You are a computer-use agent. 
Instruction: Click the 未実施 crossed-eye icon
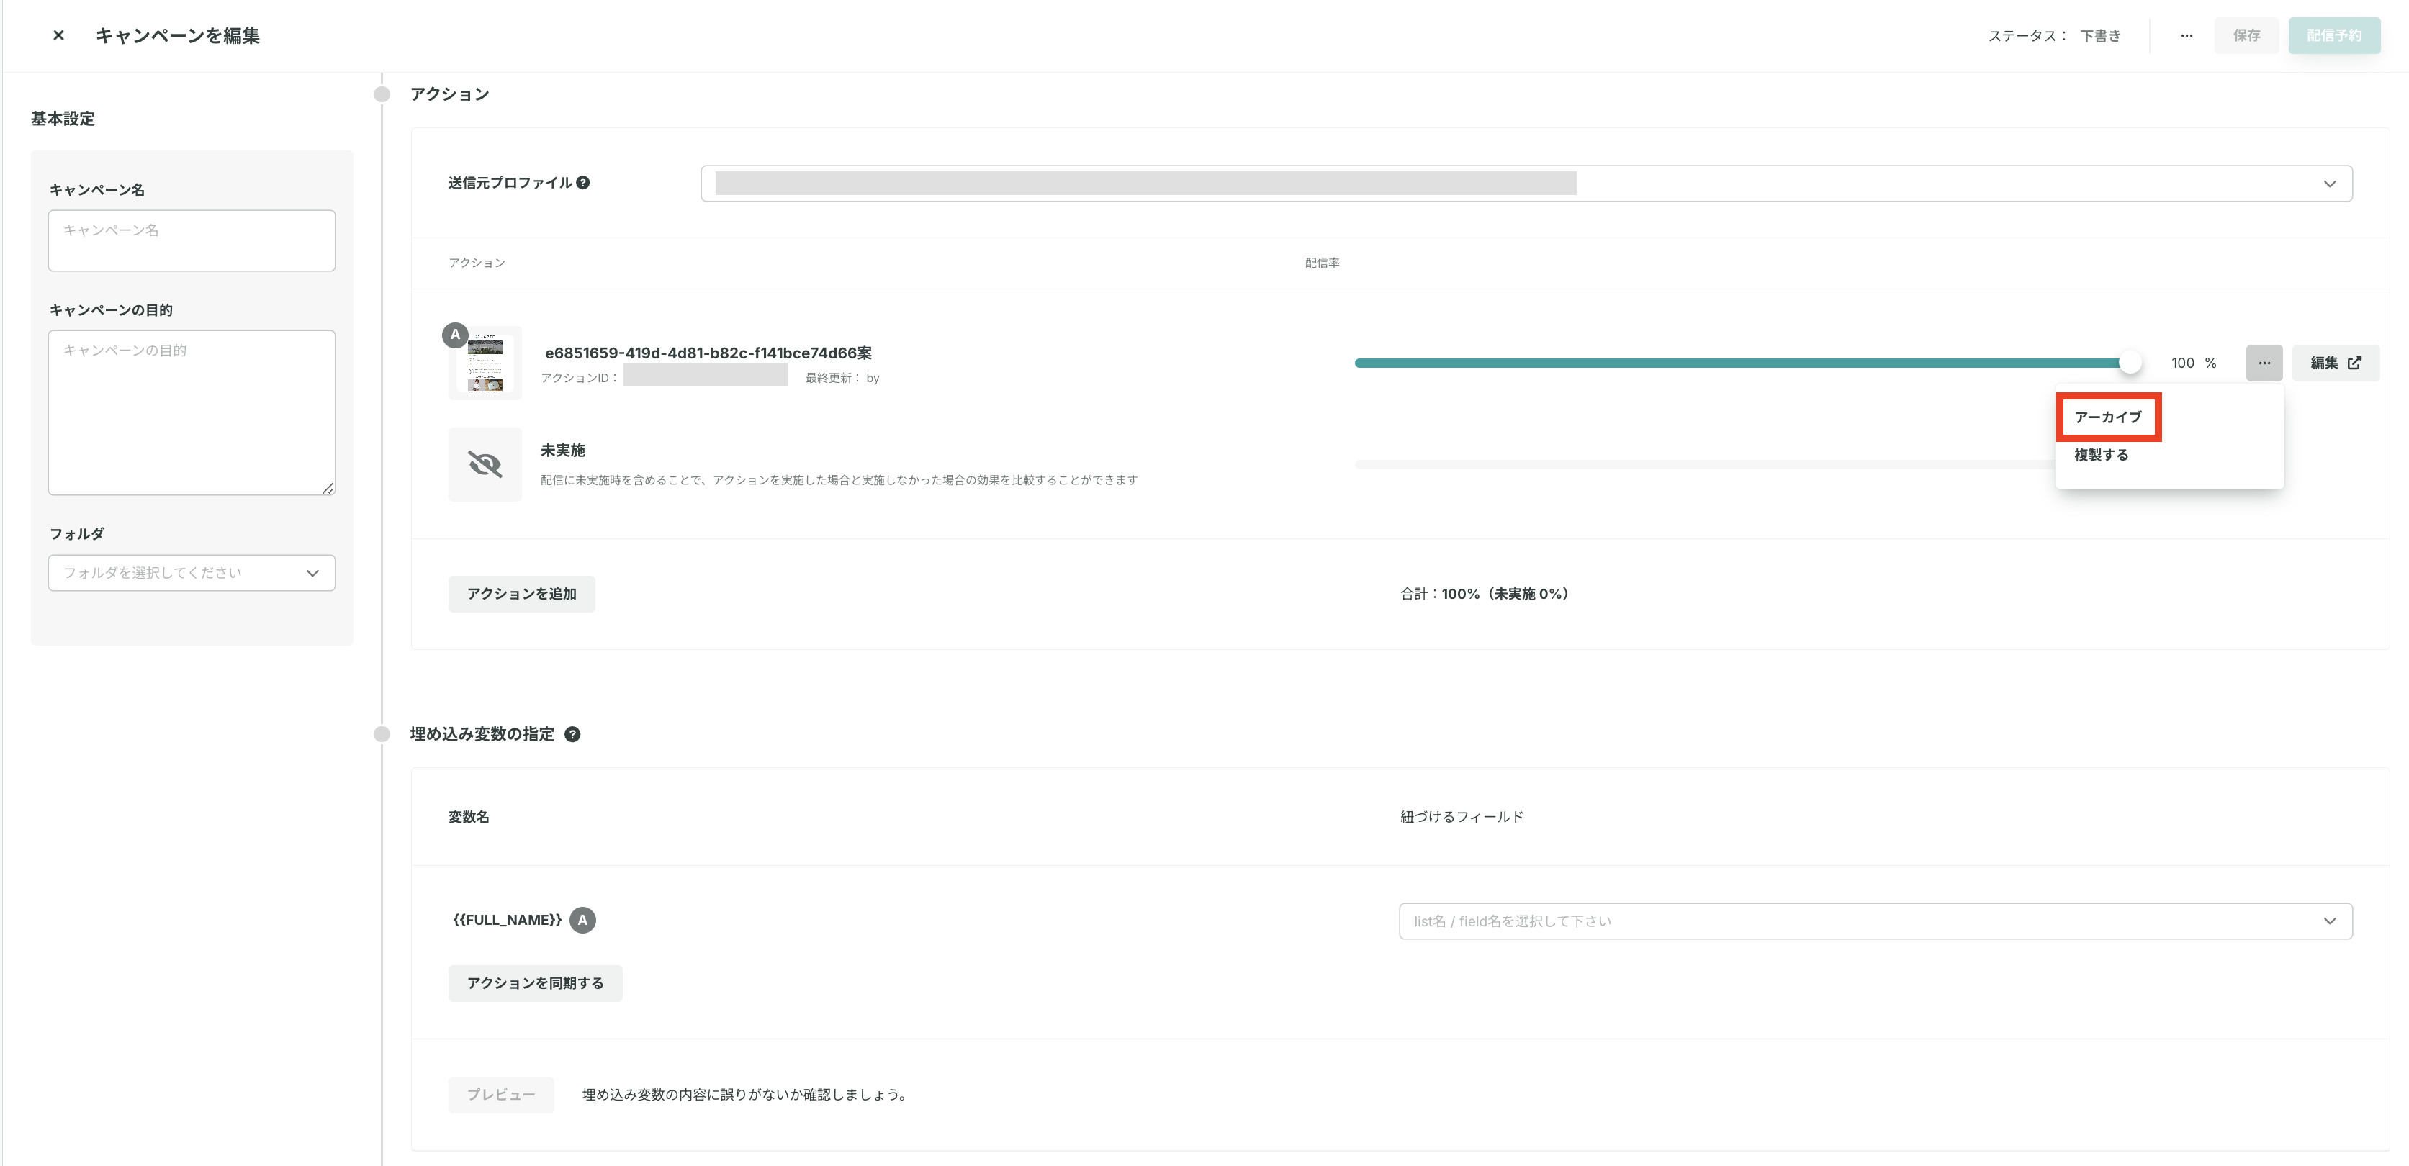click(x=485, y=465)
